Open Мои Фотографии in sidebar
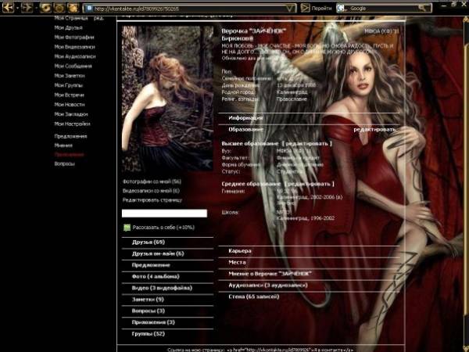469x352 pixels. pos(74,37)
